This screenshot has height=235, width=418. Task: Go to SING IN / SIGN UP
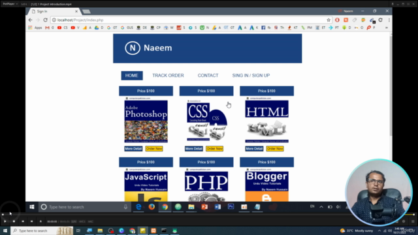tap(251, 76)
